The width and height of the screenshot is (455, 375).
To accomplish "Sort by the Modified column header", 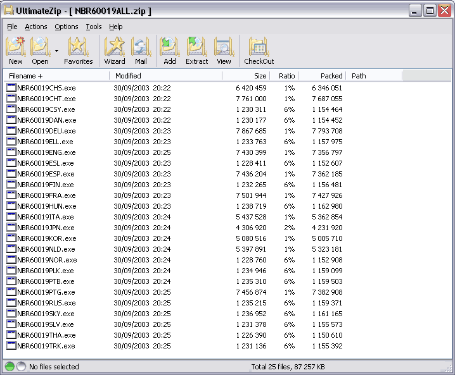I will (x=165, y=76).
